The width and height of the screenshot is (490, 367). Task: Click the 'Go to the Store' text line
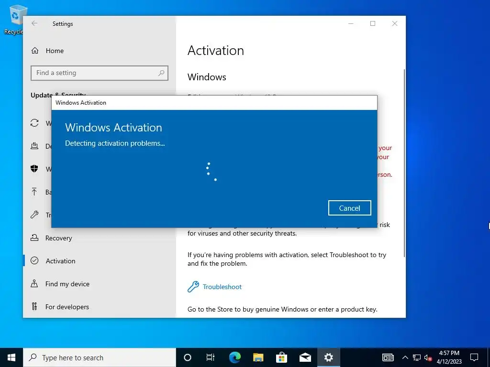(x=282, y=309)
